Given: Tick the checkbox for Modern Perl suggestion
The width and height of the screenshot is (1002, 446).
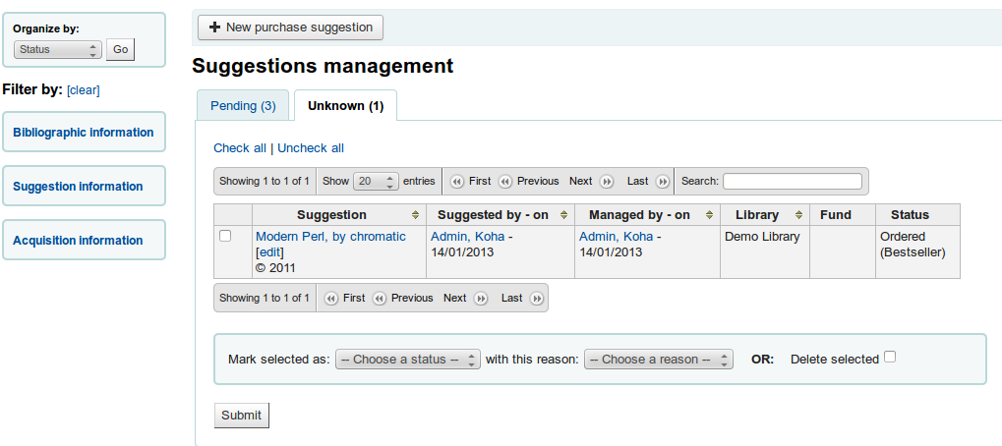Looking at the screenshot, I should pos(225,237).
